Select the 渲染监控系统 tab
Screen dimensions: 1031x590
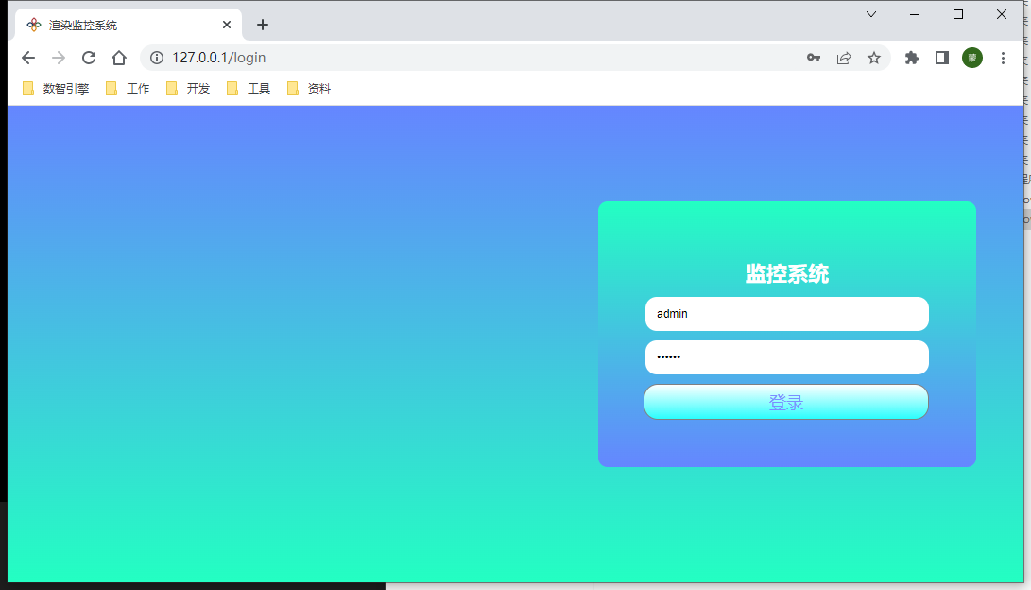pos(129,25)
